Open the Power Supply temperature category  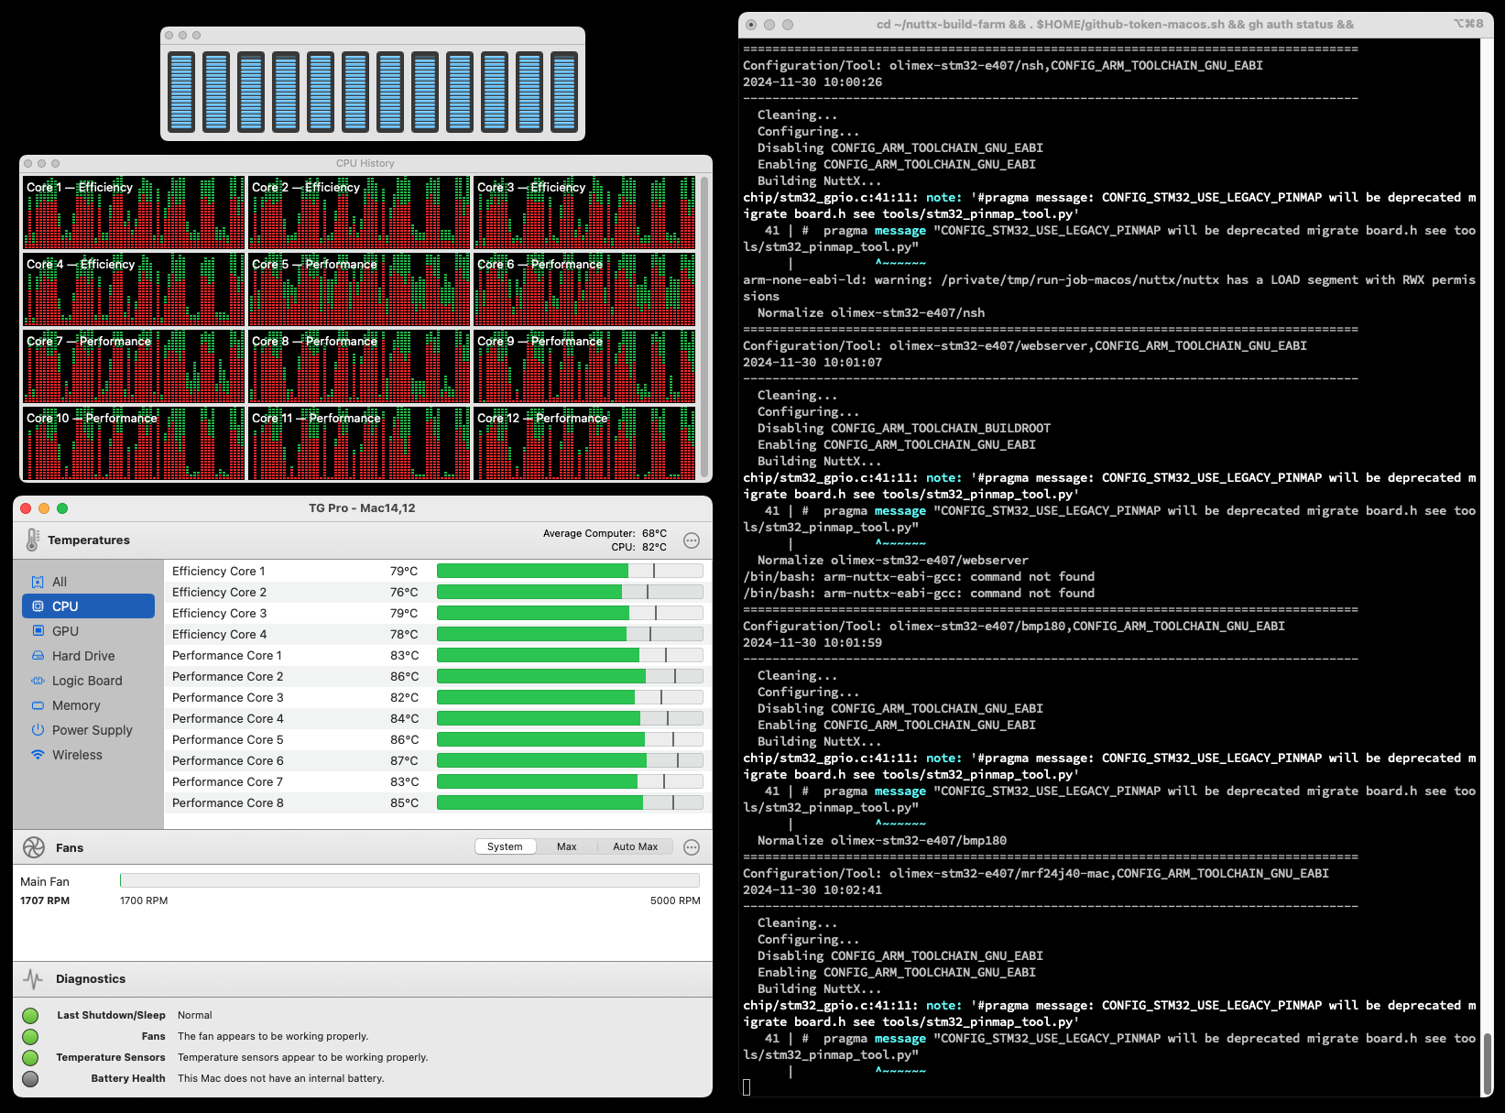click(x=88, y=730)
